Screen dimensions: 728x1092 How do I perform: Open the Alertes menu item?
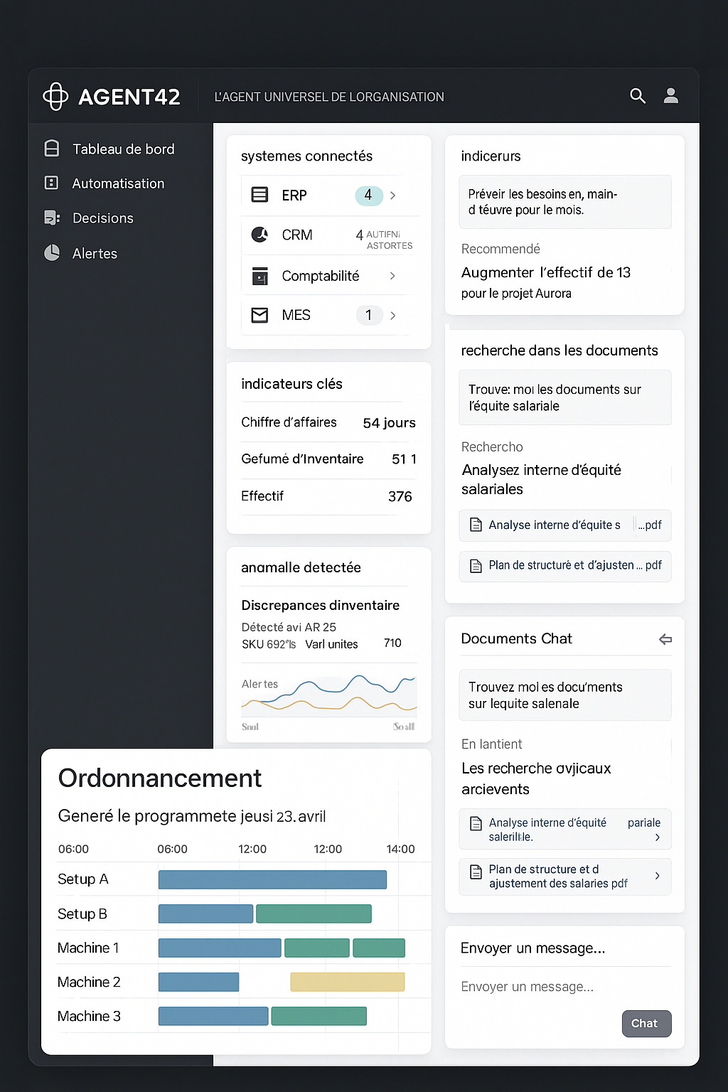95,254
